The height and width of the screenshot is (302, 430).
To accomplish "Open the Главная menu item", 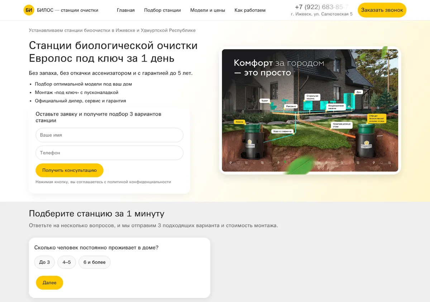I will (x=126, y=10).
